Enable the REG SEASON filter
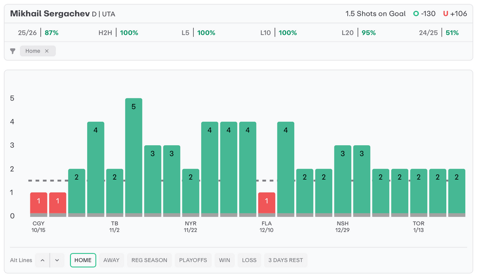 tap(149, 260)
